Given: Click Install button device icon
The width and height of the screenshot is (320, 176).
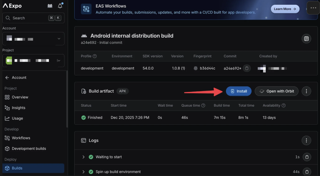Looking at the screenshot, I should point(233,91).
